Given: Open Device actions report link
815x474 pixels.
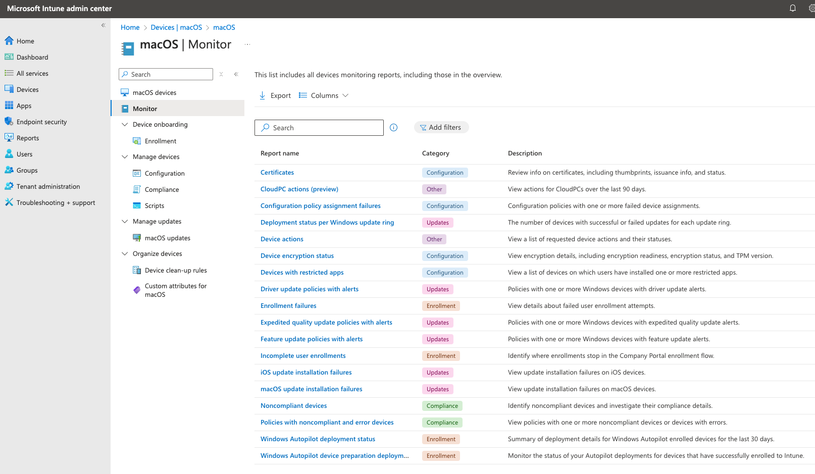Looking at the screenshot, I should pos(282,239).
